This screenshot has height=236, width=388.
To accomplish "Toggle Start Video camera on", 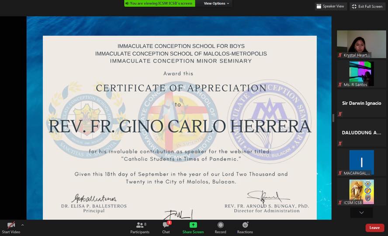I will [11, 228].
